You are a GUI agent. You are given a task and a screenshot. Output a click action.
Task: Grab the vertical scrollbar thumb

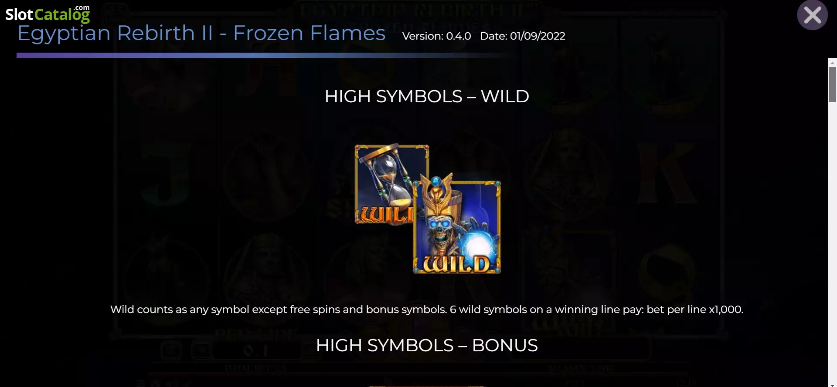[x=832, y=84]
